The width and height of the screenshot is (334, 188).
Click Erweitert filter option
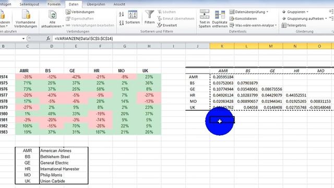click(167, 25)
